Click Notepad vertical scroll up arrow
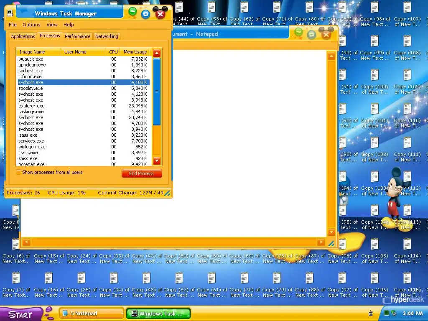 (x=331, y=56)
